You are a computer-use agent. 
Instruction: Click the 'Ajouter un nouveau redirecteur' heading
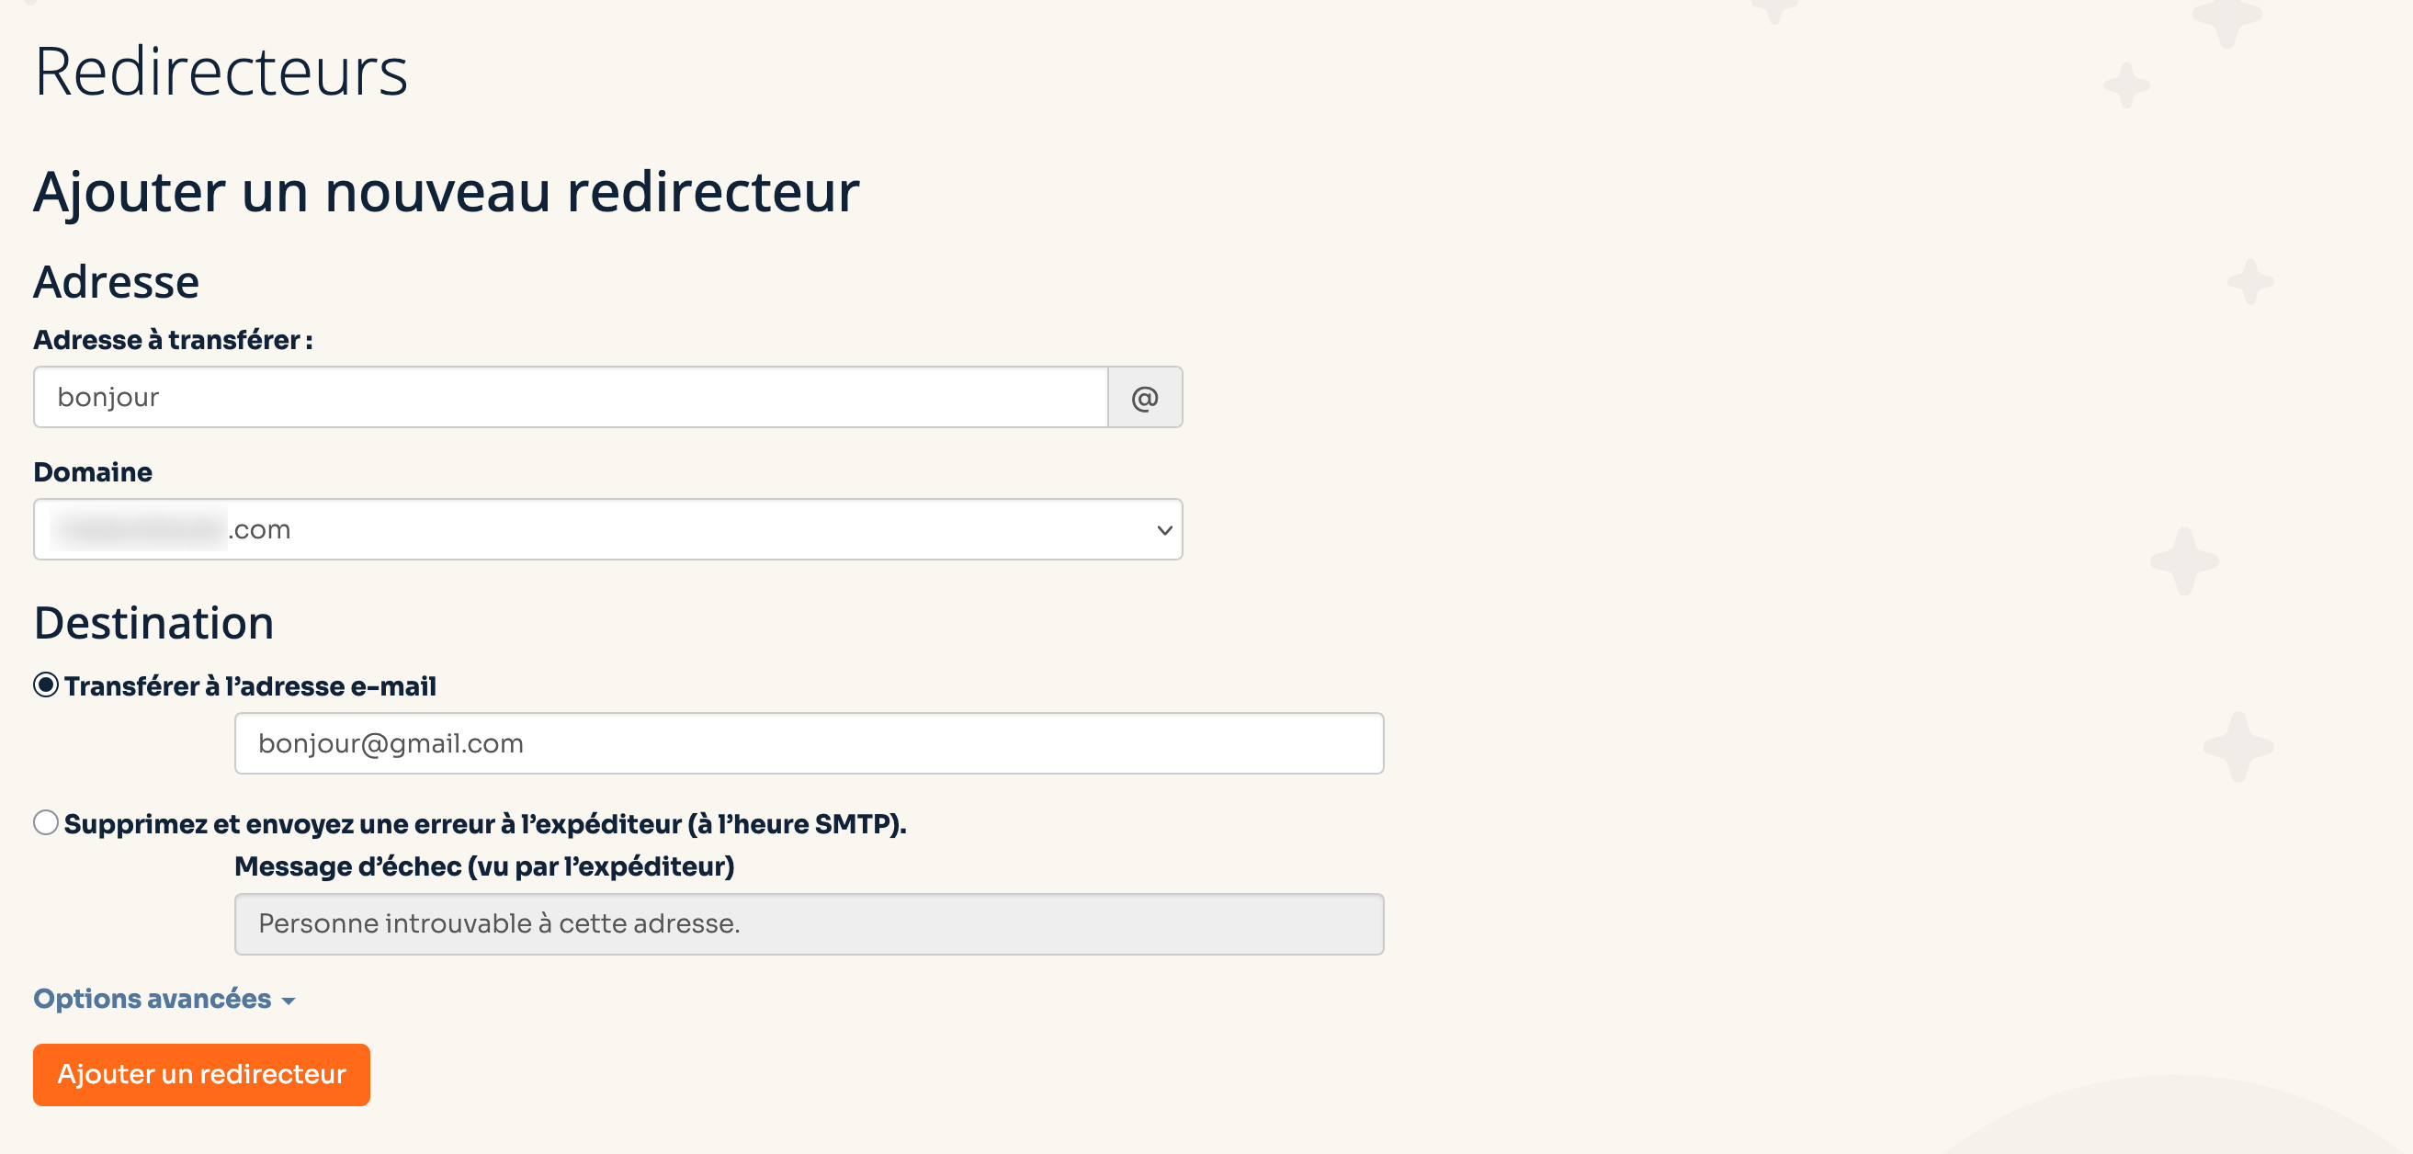click(447, 192)
